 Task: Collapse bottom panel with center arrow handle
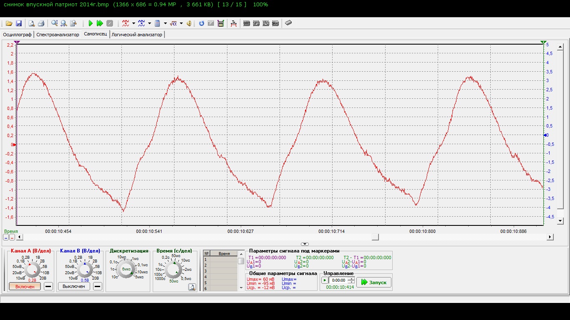point(305,244)
